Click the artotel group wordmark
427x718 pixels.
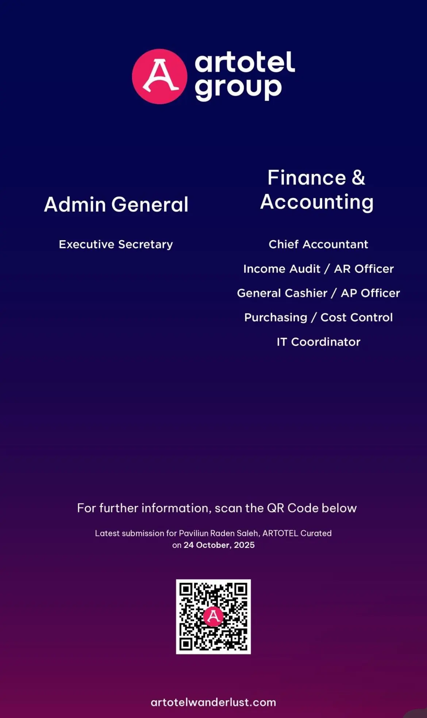(245, 76)
